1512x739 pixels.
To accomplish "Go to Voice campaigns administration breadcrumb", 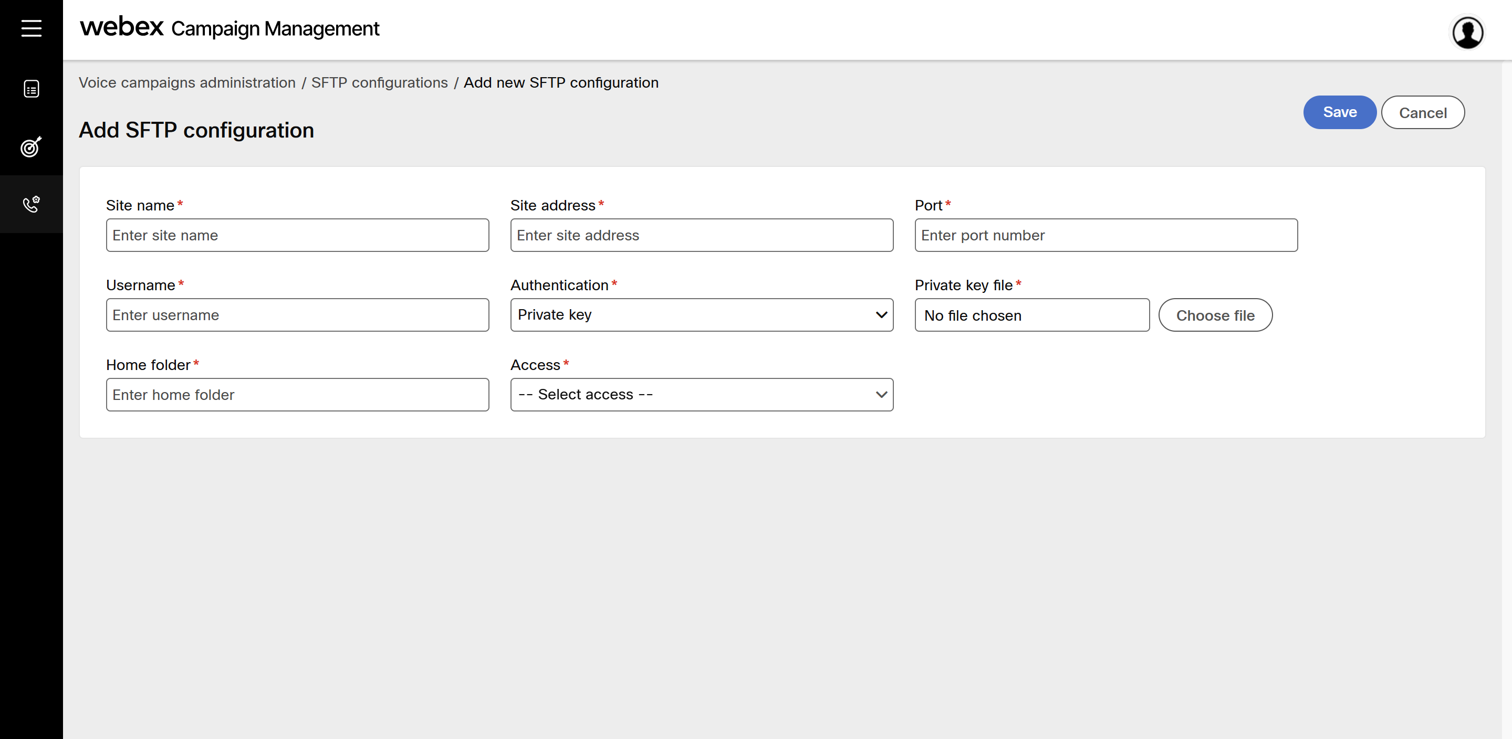I will point(187,83).
